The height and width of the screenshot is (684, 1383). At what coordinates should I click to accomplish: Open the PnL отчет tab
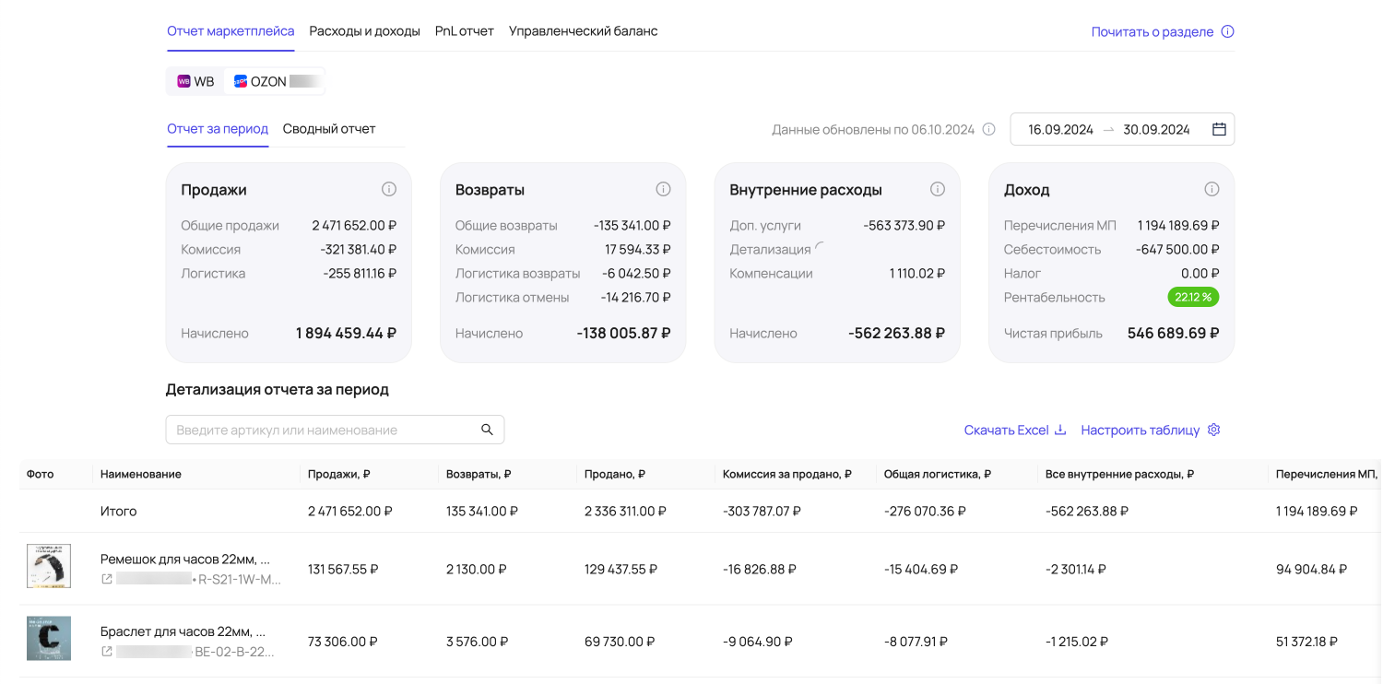[x=464, y=31]
